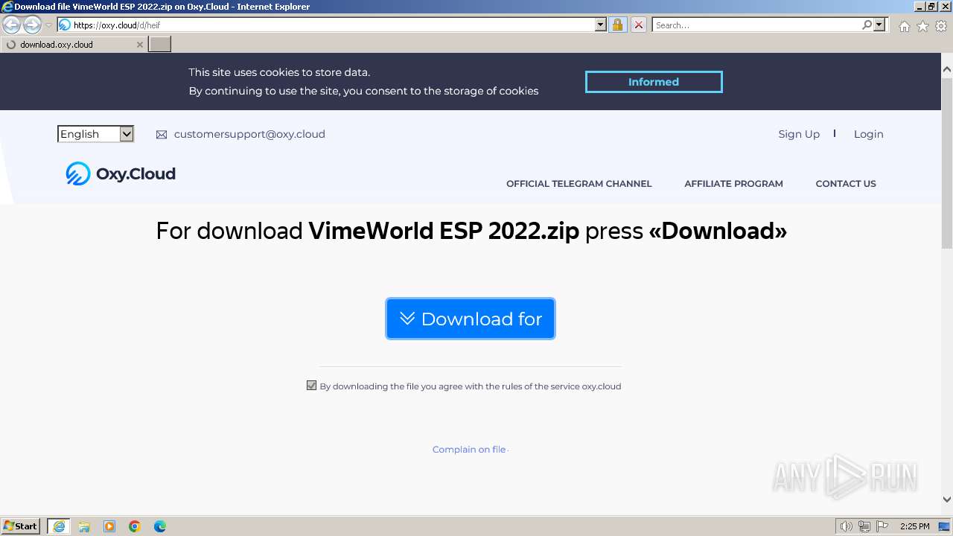This screenshot has height=536, width=953.
Task: Click the Show desktop tray button
Action: click(944, 526)
